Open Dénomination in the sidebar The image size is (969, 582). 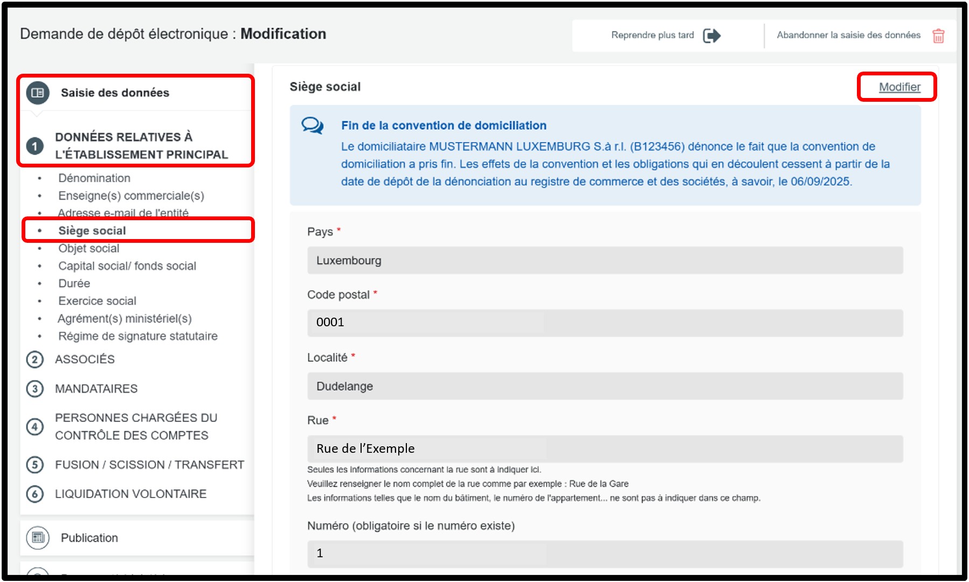94,178
